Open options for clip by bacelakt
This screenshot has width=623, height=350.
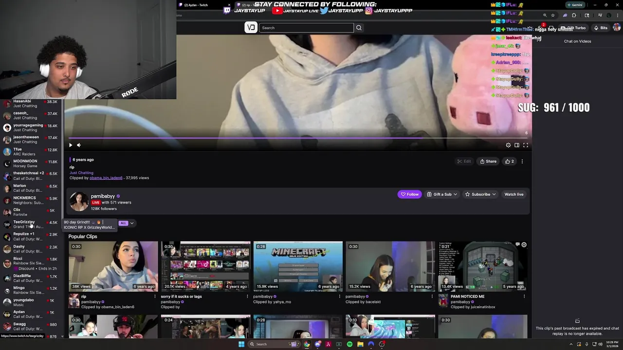click(432, 297)
